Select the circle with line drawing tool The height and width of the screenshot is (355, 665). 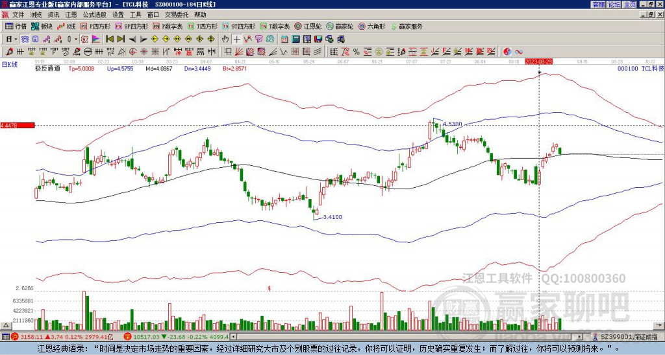tap(88, 52)
